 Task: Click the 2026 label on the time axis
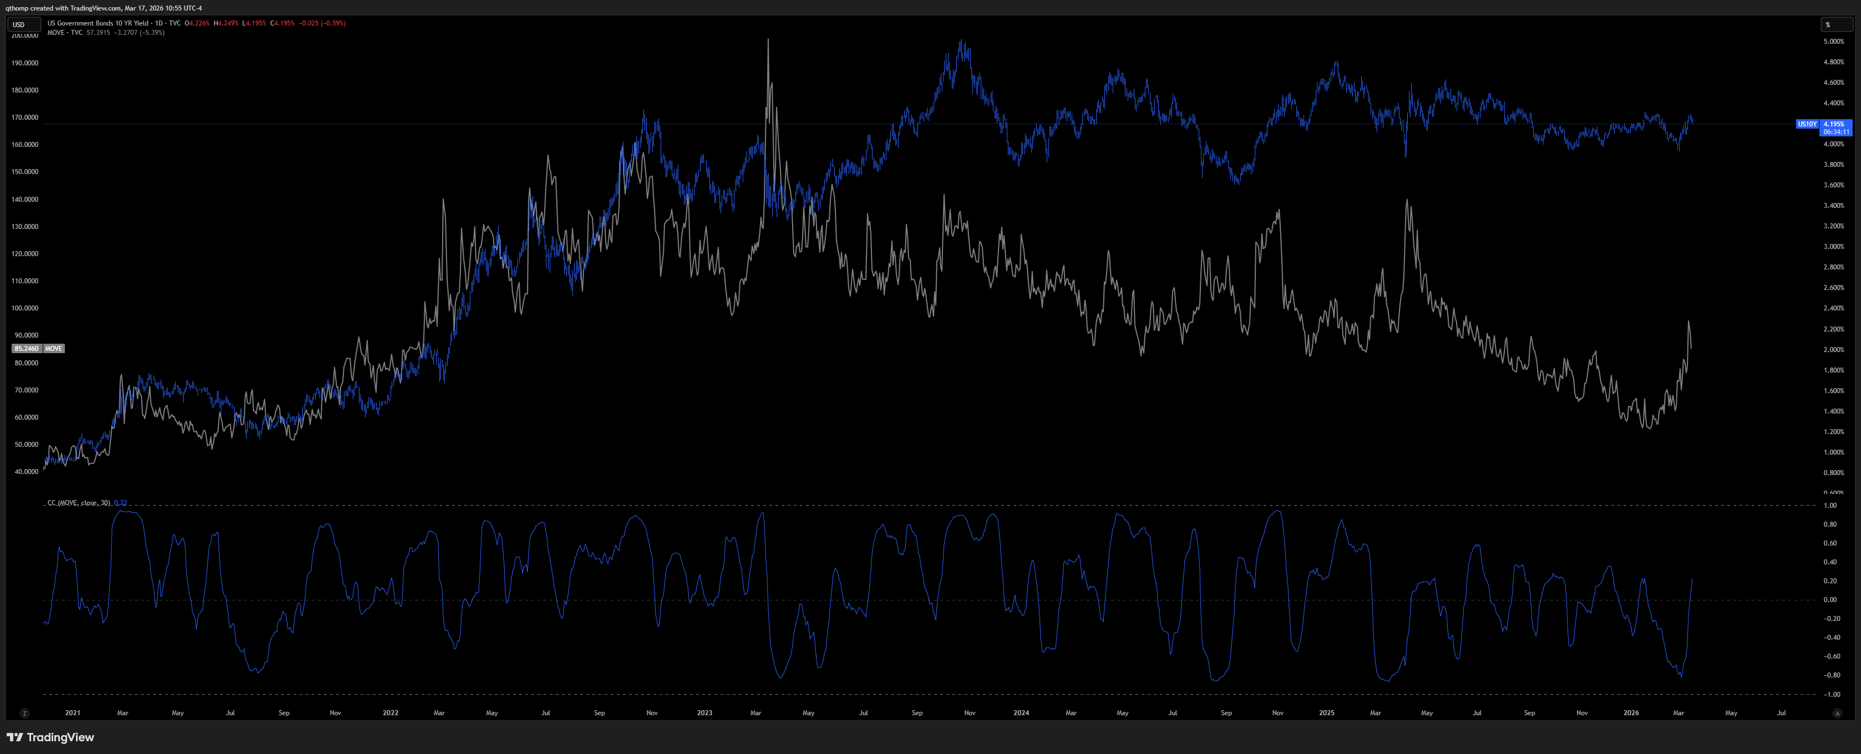[x=1631, y=713]
